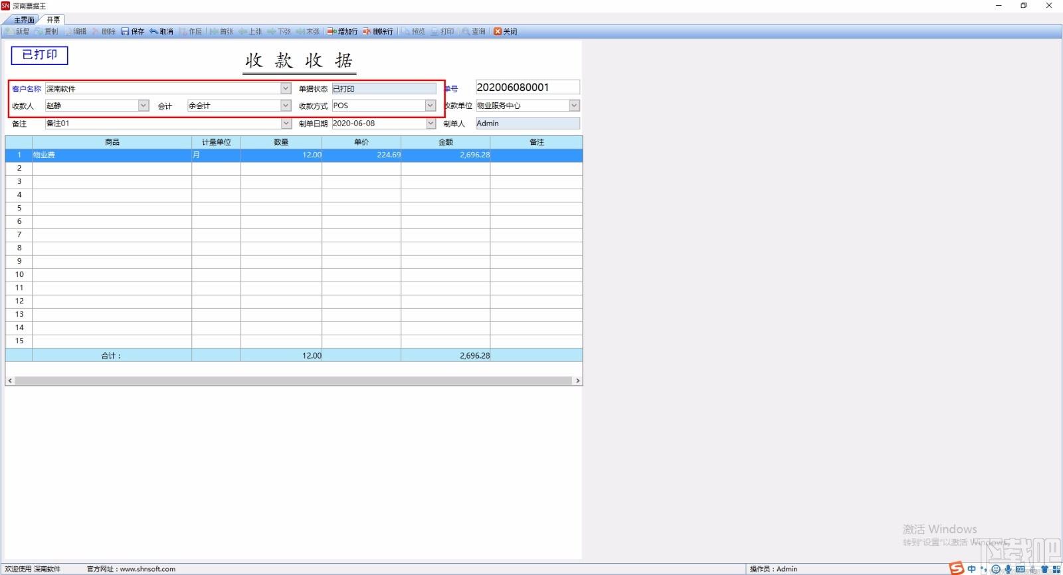The image size is (1063, 575).
Task: Go to first record with 首张
Action: (221, 31)
